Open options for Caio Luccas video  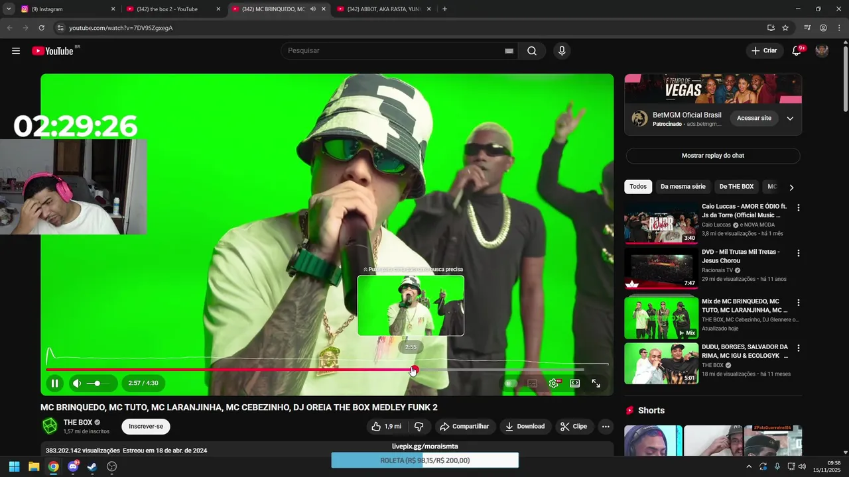click(x=799, y=208)
